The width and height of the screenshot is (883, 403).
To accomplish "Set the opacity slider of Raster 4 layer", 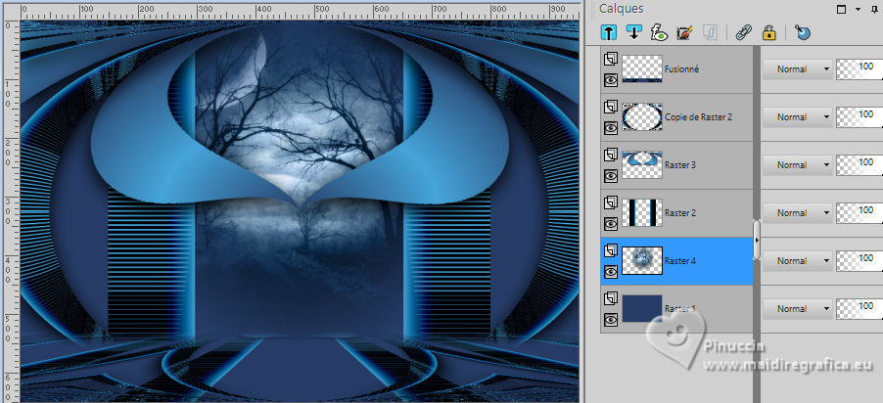I will click(860, 260).
